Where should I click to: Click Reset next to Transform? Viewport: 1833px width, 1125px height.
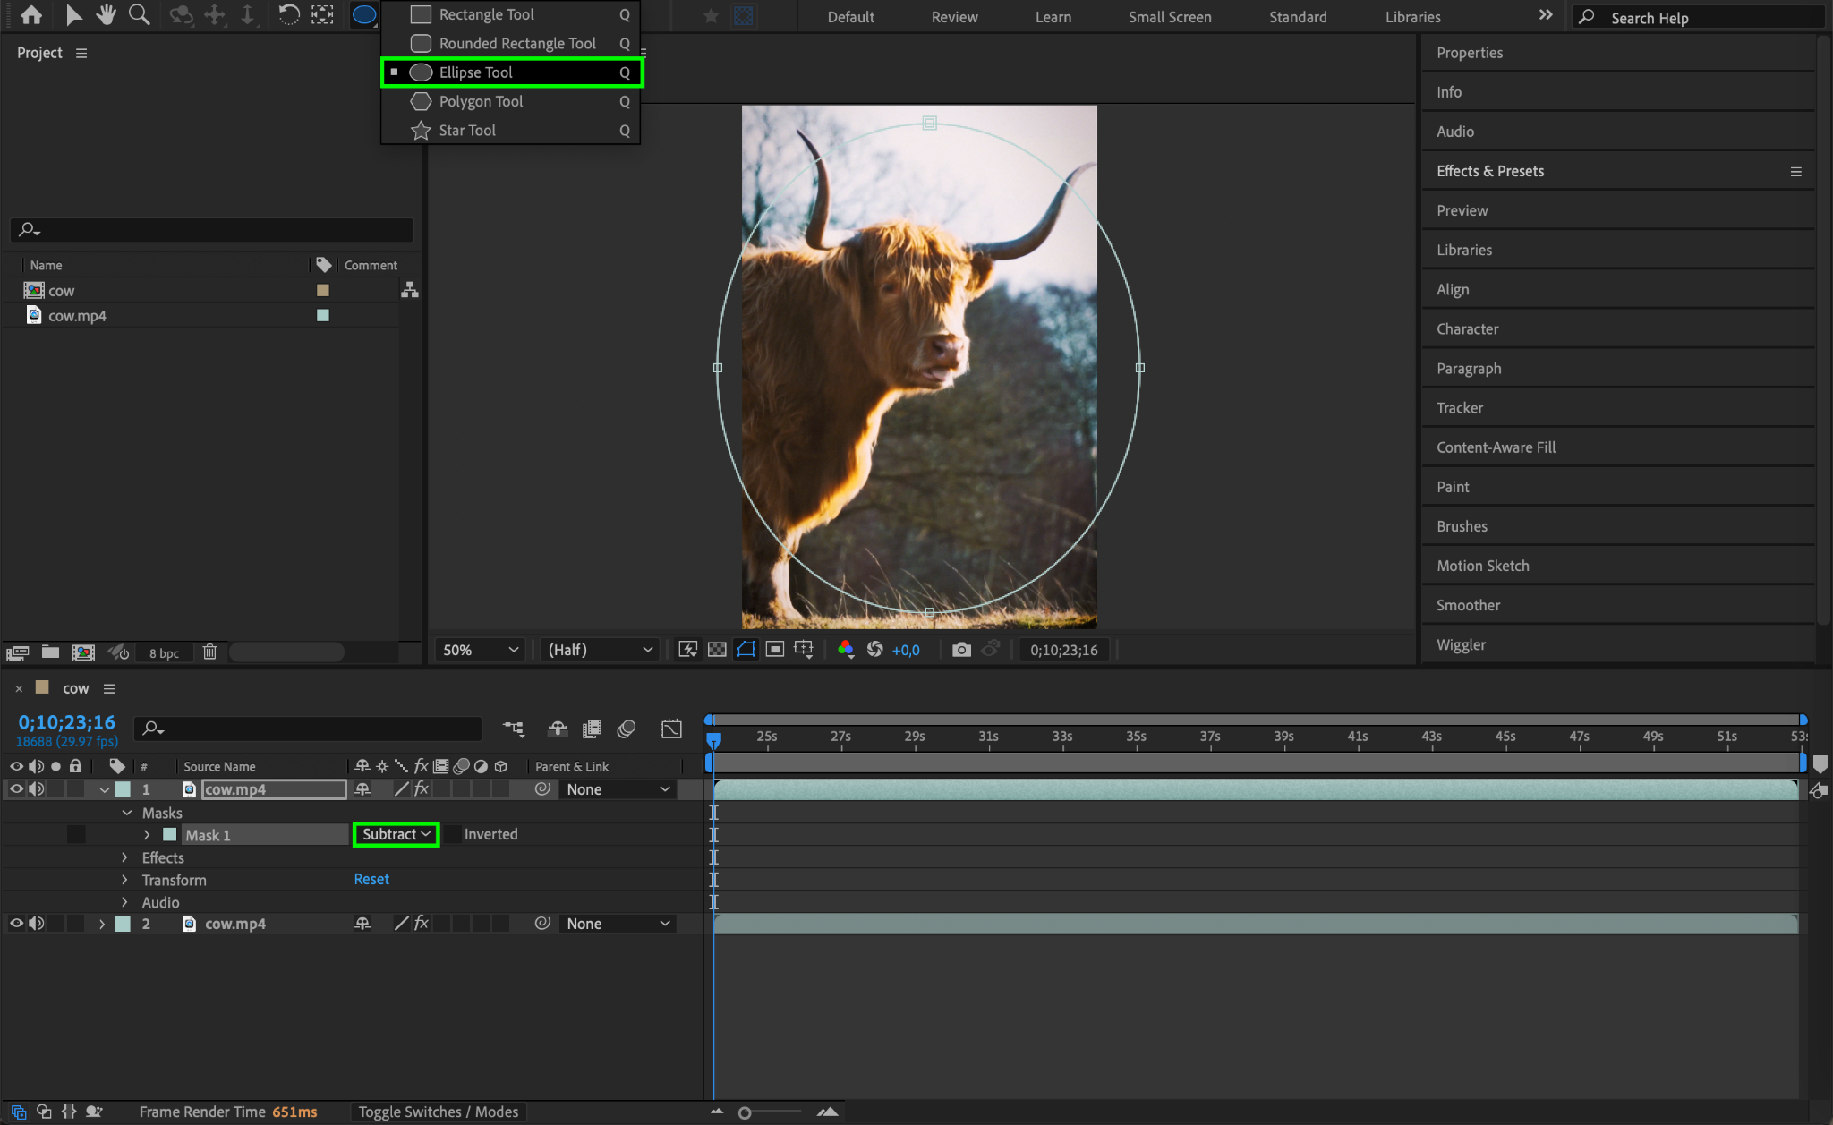[x=371, y=880]
